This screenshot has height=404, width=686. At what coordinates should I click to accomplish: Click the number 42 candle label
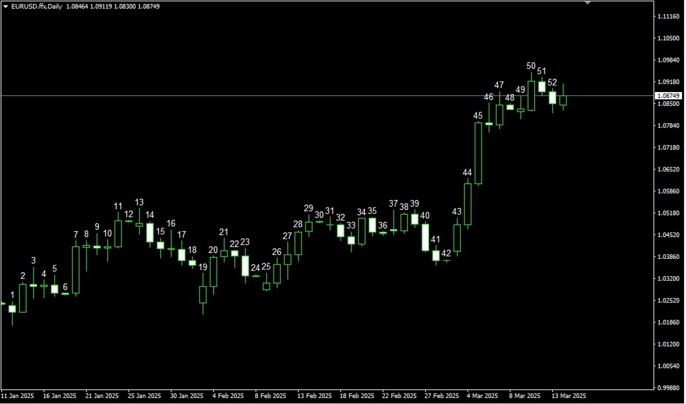[x=446, y=254]
